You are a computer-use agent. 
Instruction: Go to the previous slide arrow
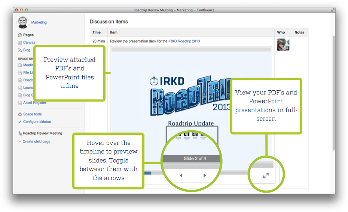181,175
